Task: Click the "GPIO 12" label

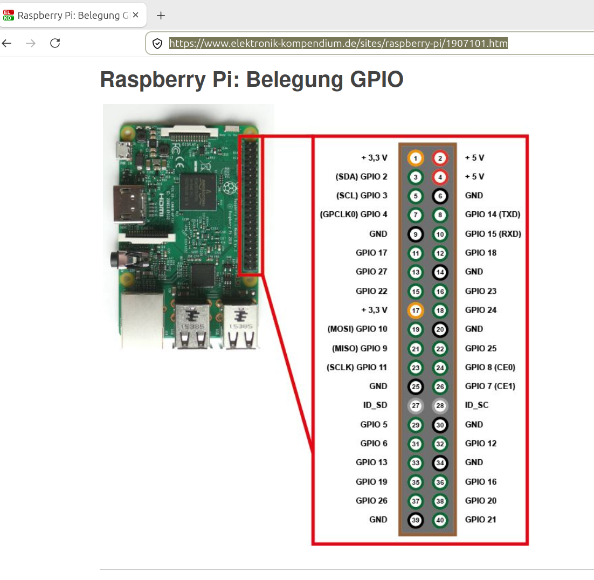Action: 481,443
